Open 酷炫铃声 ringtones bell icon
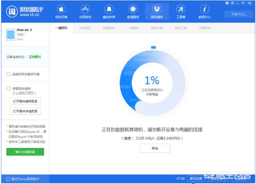This screenshot has width=256, height=184. 109,9
